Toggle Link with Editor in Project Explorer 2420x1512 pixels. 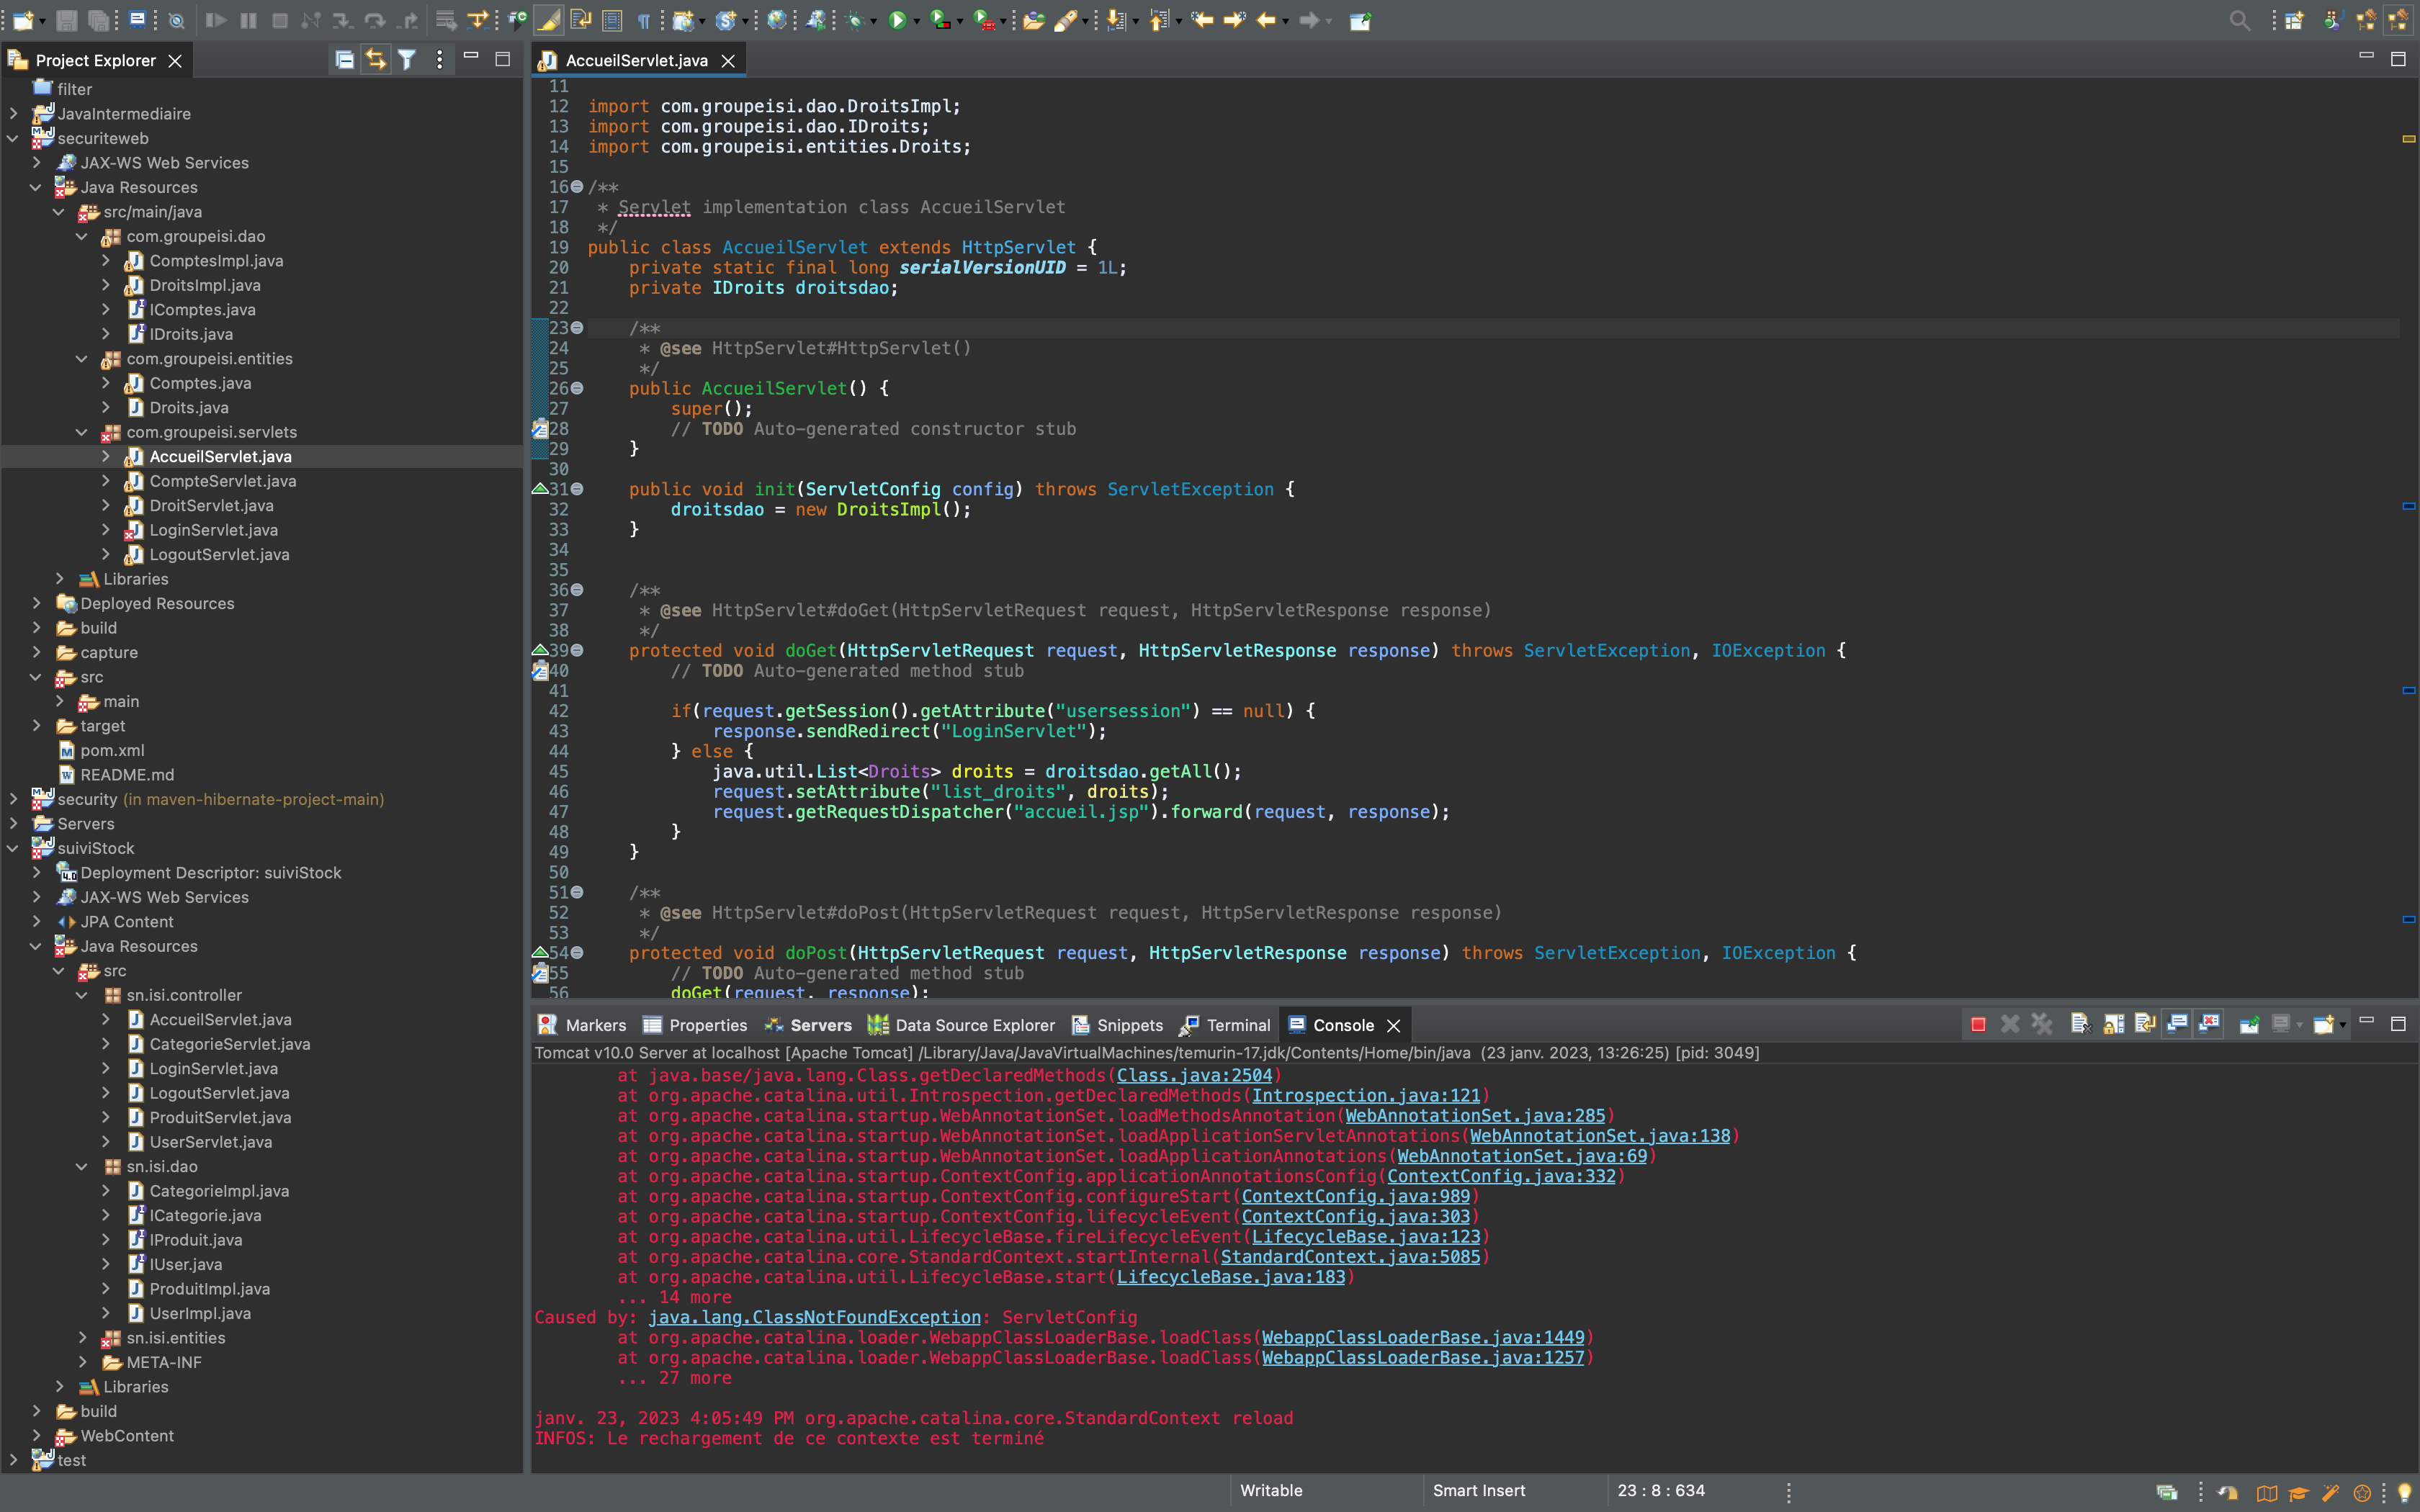[x=375, y=60]
